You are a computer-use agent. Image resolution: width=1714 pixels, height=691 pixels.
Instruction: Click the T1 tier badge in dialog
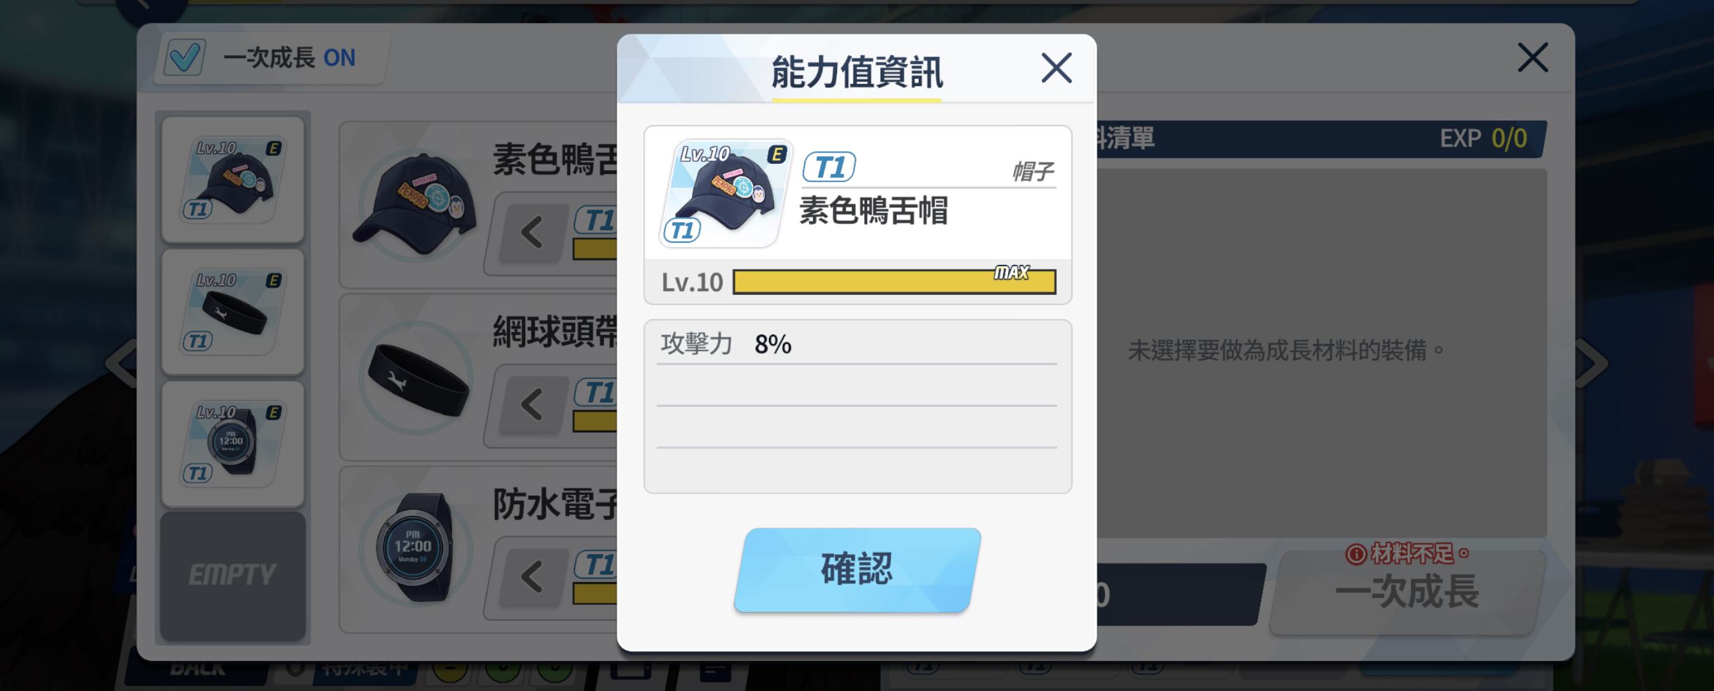[829, 167]
